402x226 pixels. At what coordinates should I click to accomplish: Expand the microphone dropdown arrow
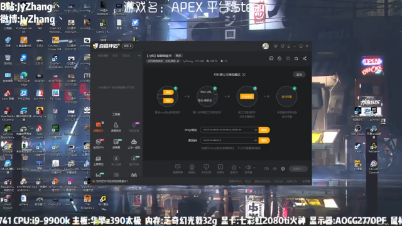[240, 168]
